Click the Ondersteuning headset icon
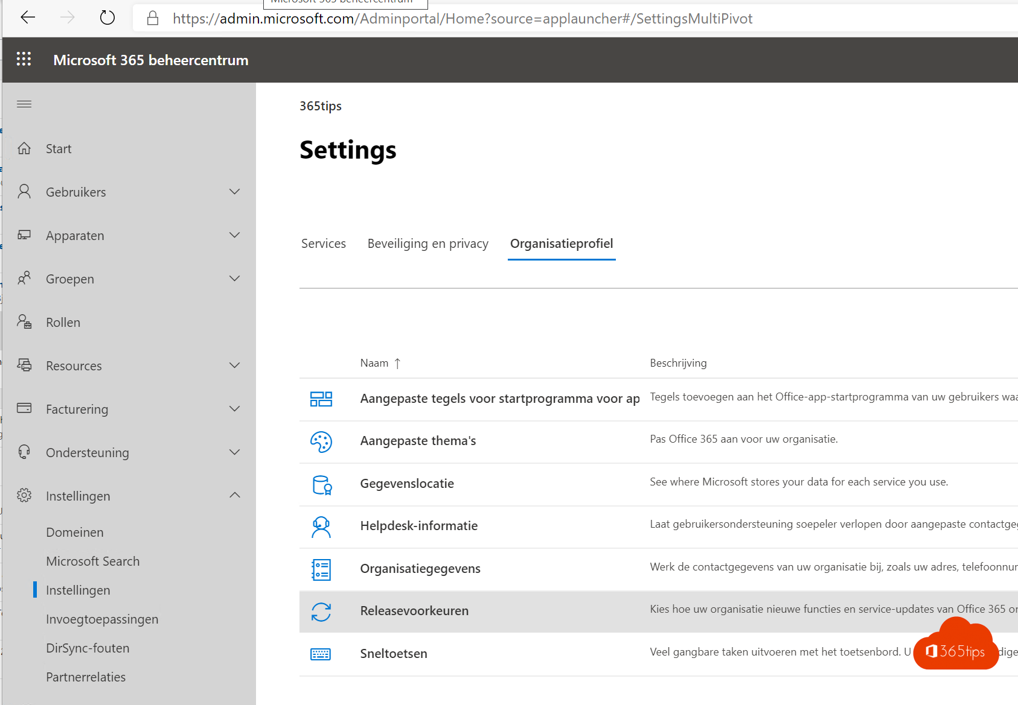 click(24, 452)
